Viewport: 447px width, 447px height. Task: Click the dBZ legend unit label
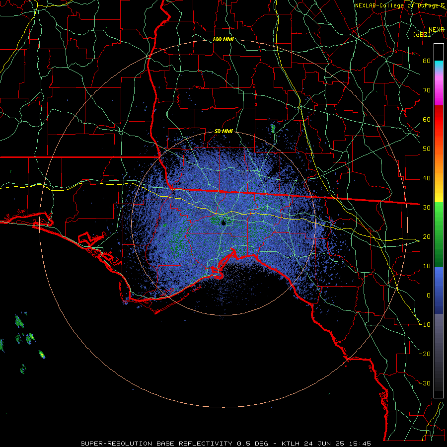[x=422, y=34]
